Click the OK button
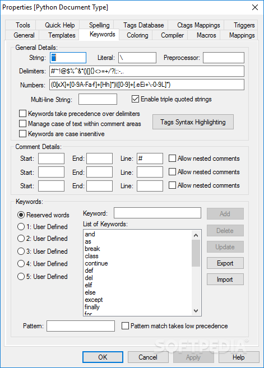Screen dimensions: 264x368 [103, 357]
